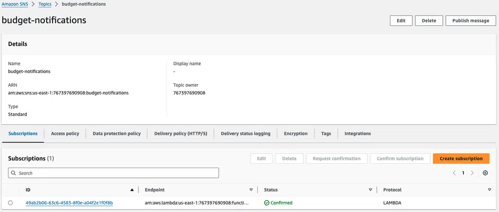Sort by Status column arrow
Image resolution: width=499 pixels, height=212 pixels.
point(370,190)
